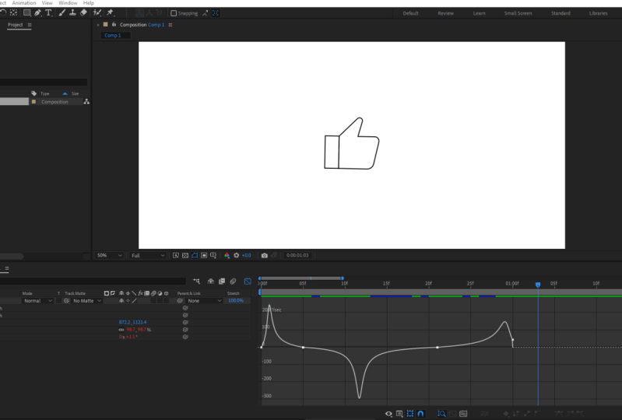Toggle the scale constrain proportions link
Screen dimensions: 622x420
[121, 330]
